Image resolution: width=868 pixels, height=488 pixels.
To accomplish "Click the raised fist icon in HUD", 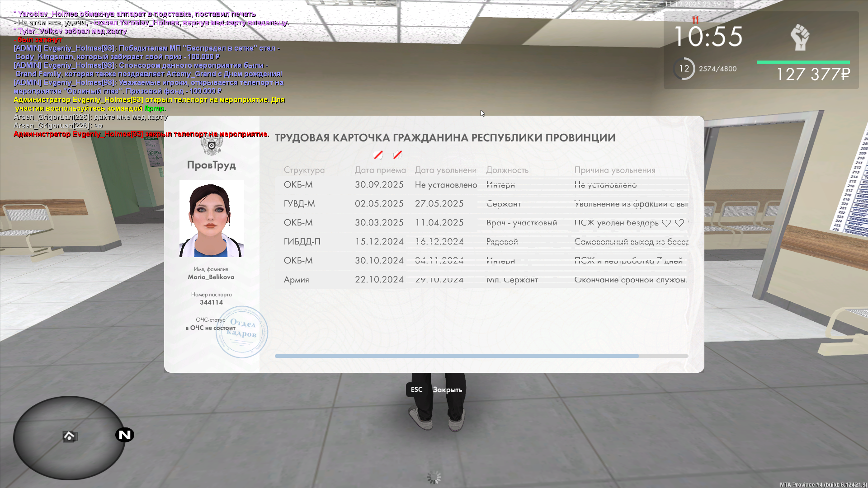I will (x=800, y=37).
